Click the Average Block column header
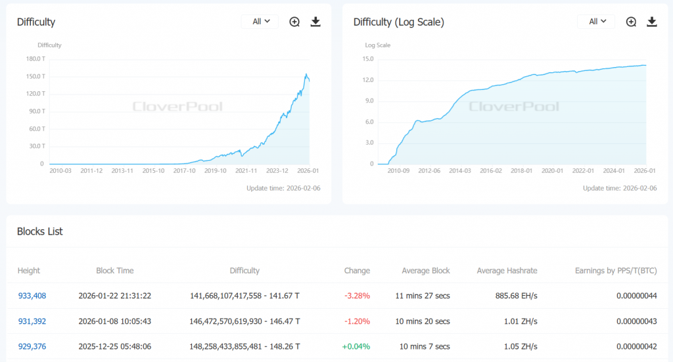This screenshot has width=673, height=362. pyautogui.click(x=426, y=271)
